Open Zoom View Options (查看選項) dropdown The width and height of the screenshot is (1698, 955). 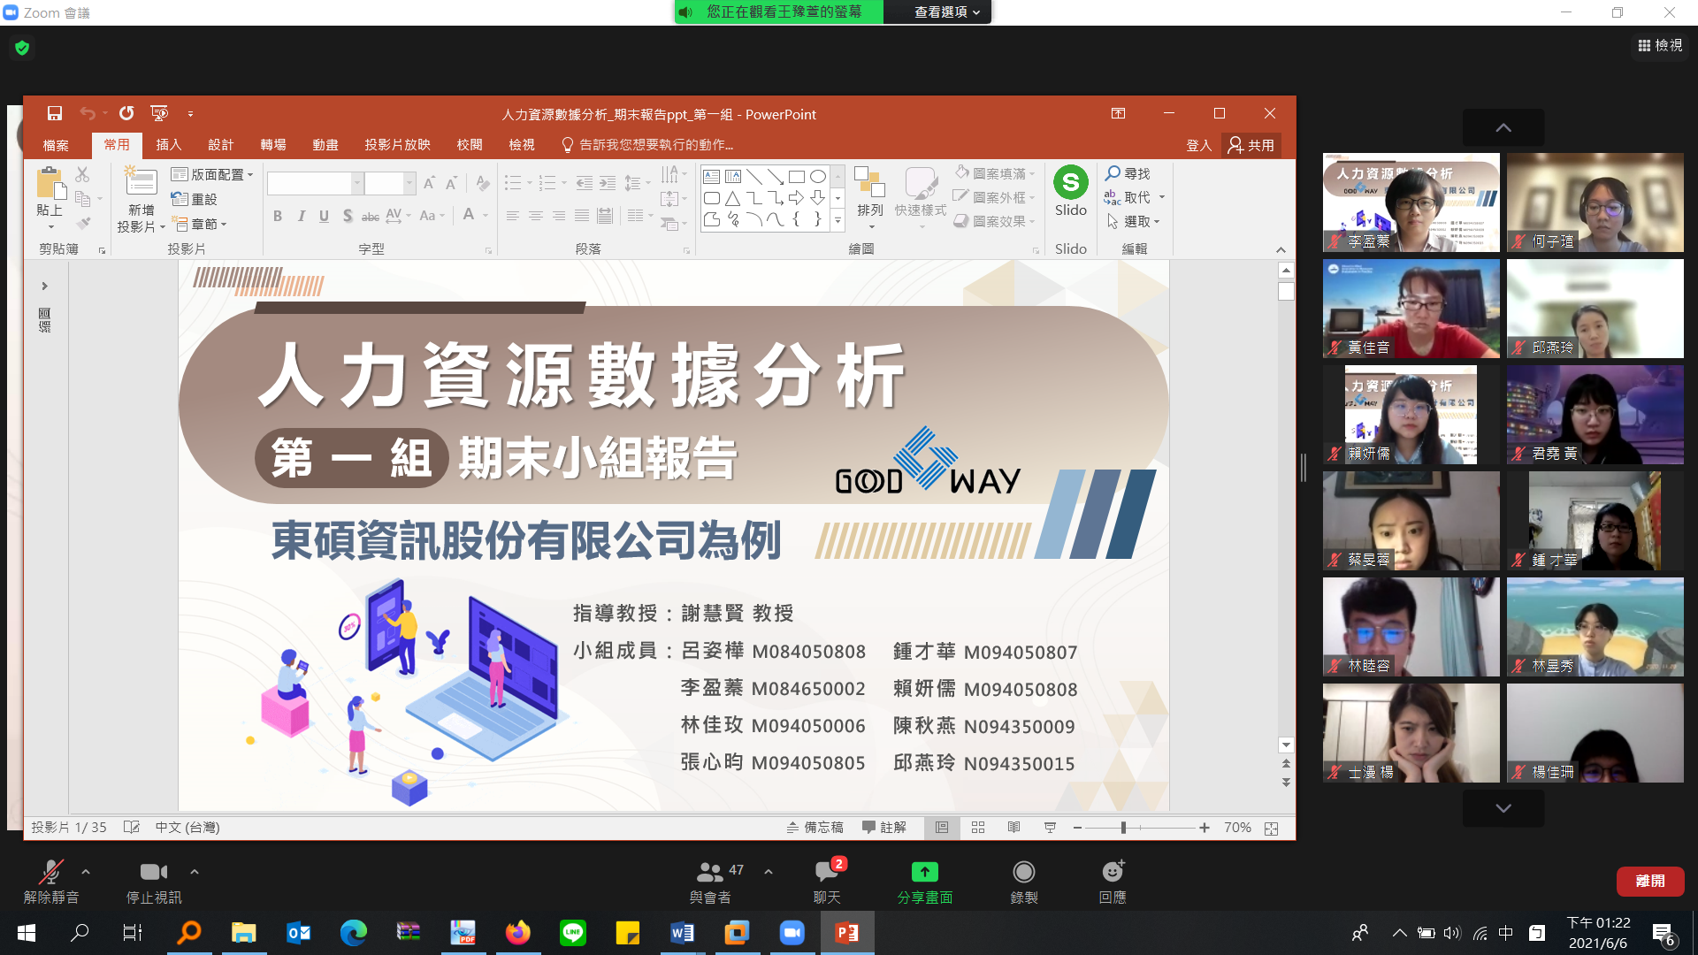click(946, 11)
